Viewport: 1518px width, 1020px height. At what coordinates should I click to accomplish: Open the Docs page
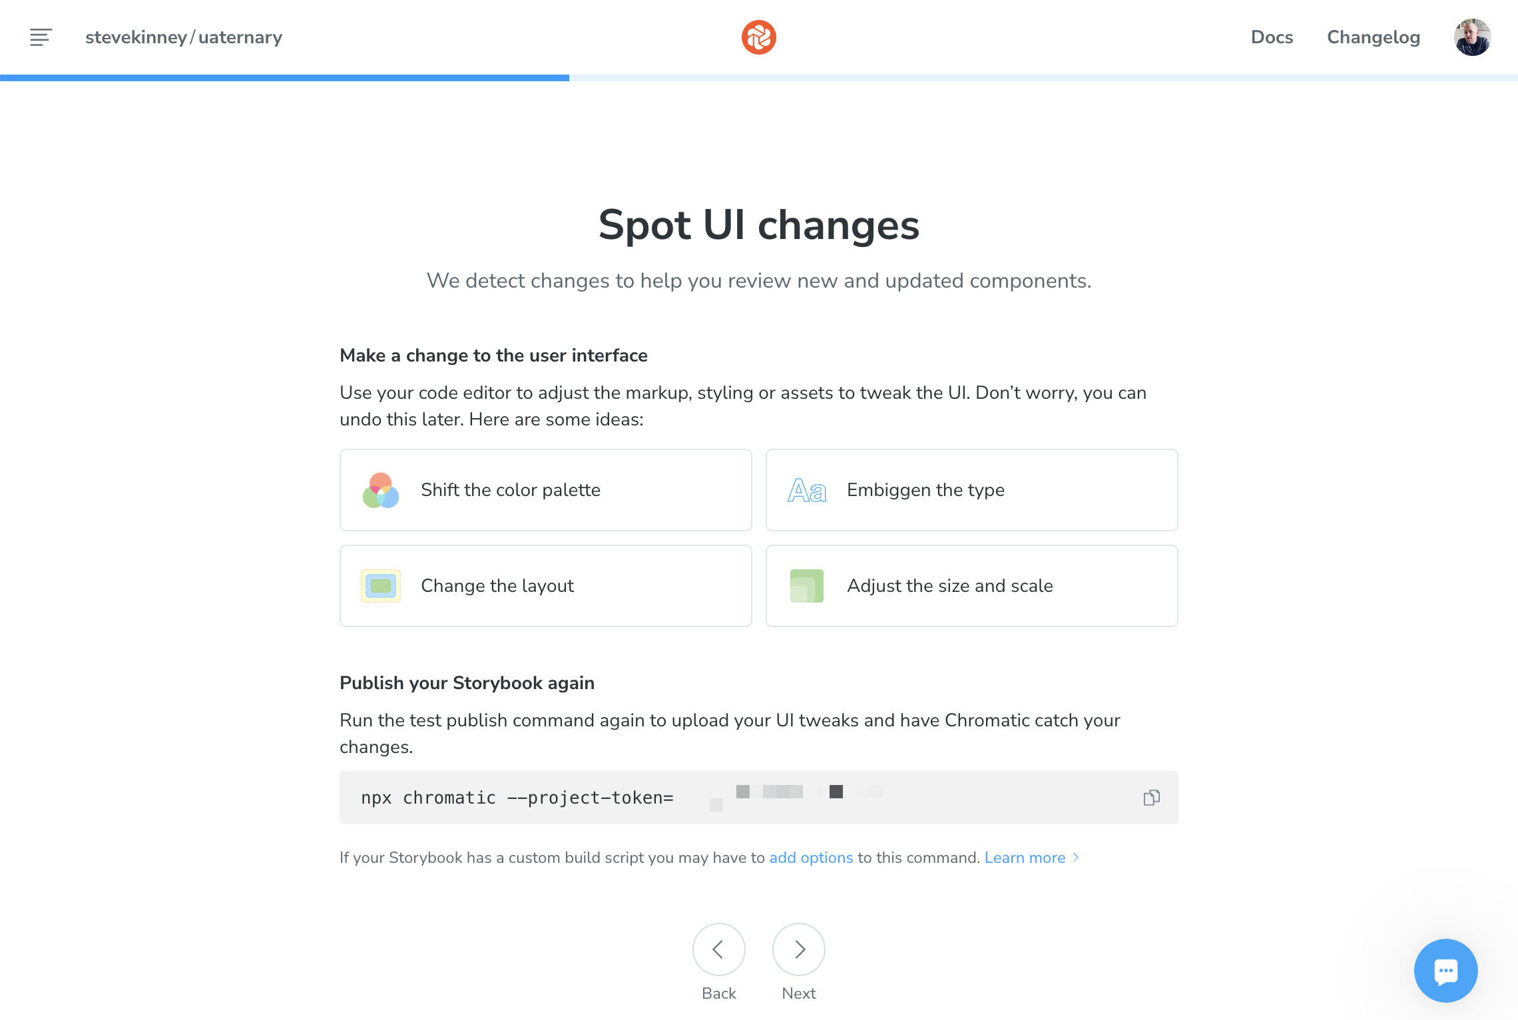1272,37
